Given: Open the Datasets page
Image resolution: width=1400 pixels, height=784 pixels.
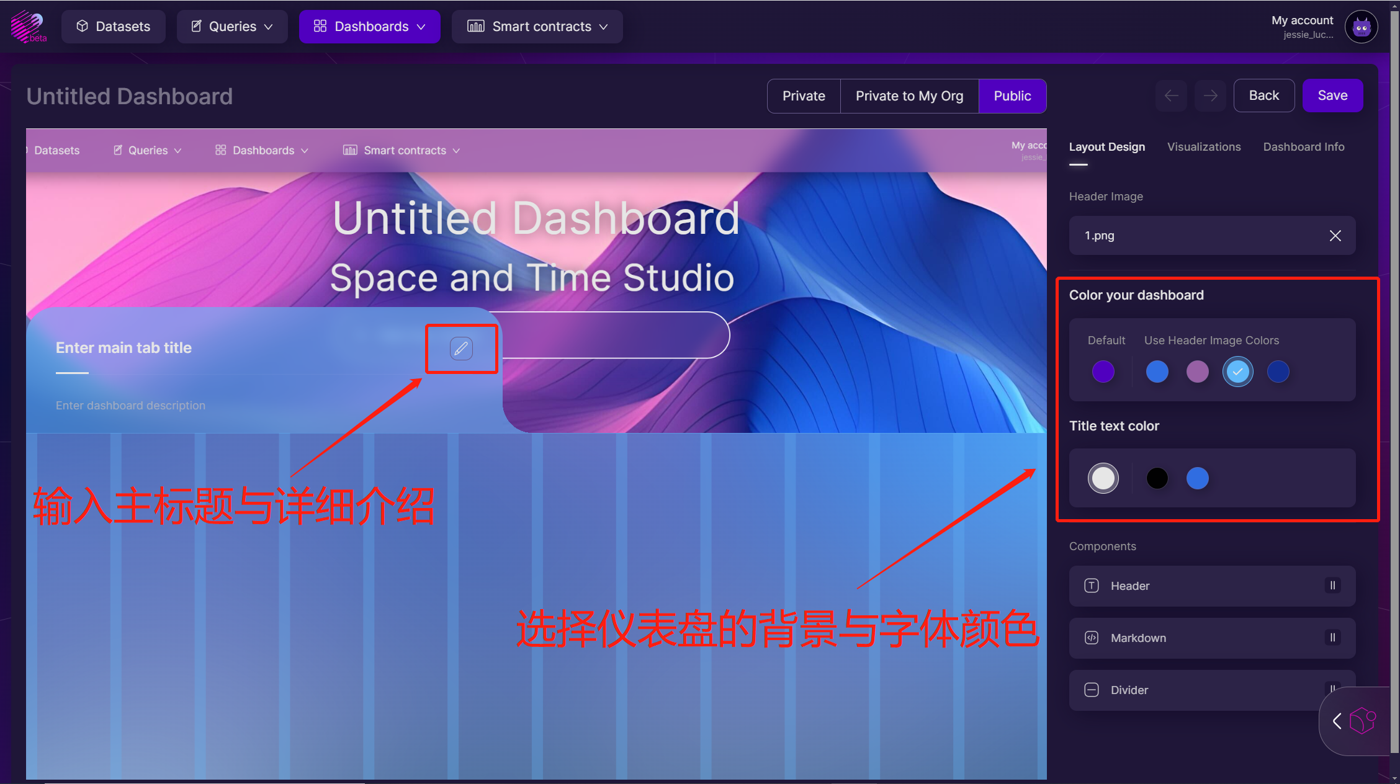Looking at the screenshot, I should click(113, 27).
